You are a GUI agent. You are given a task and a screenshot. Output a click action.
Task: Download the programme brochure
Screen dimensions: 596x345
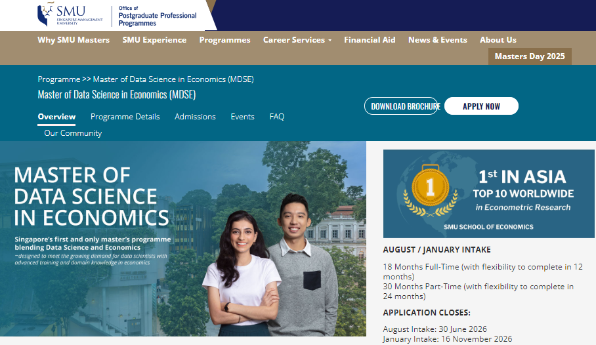coord(400,106)
